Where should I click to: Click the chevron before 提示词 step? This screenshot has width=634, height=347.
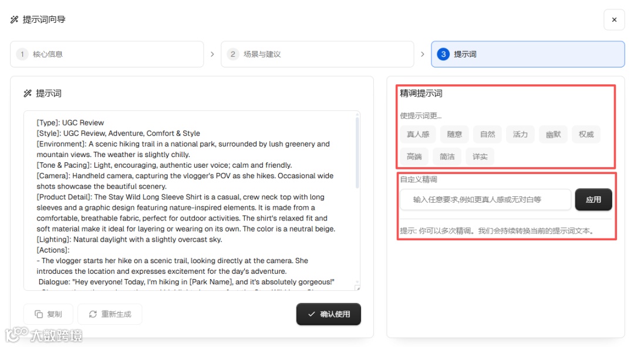click(x=423, y=54)
